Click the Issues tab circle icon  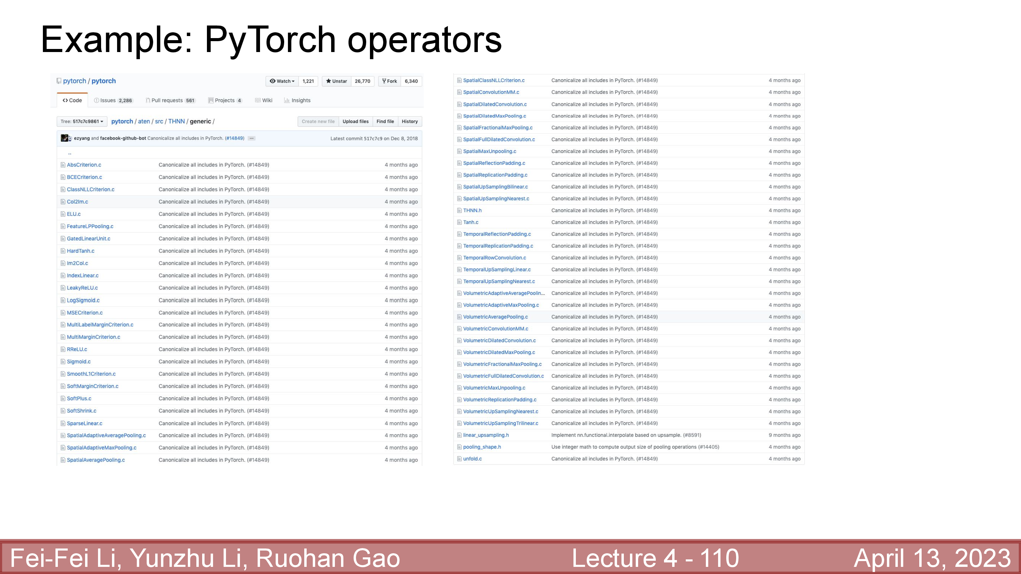click(96, 100)
